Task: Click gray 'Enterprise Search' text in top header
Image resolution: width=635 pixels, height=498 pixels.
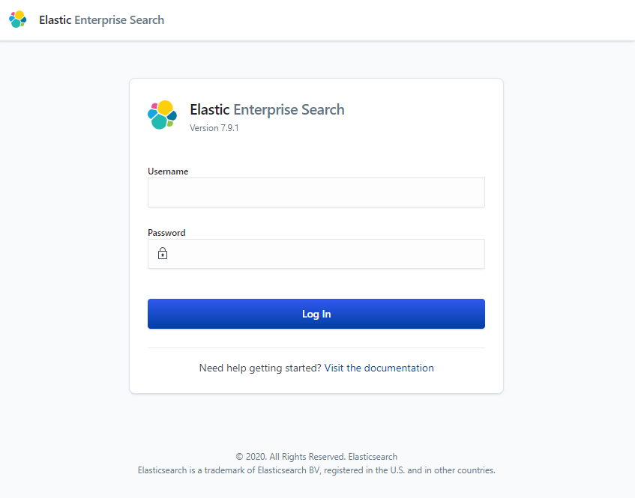Action: click(119, 20)
